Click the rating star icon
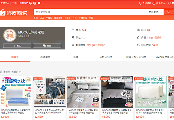174x120 pixels. (x=138, y=37)
